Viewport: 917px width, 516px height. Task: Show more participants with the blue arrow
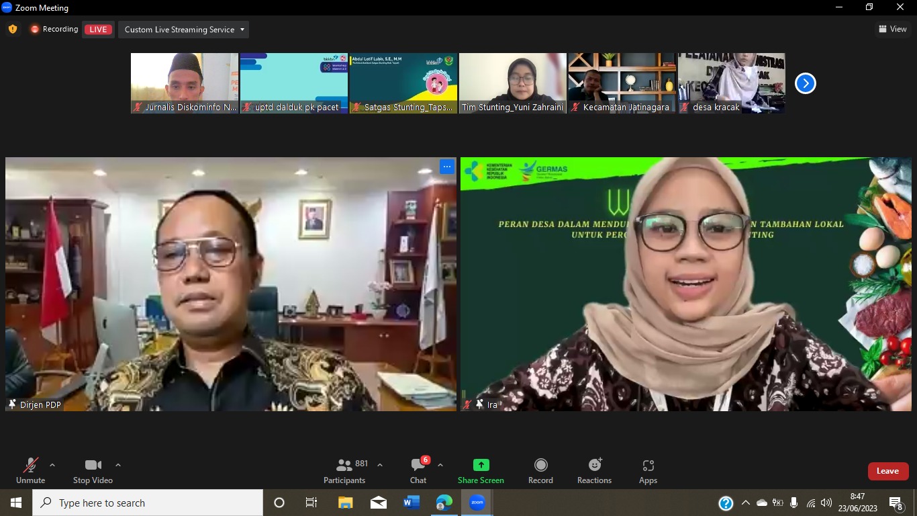(805, 83)
